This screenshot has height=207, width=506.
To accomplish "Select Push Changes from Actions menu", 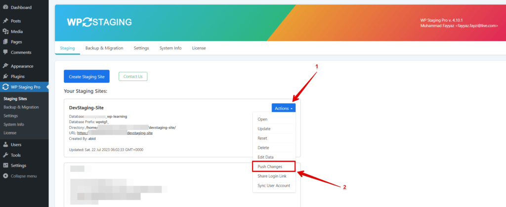I will coord(274,166).
